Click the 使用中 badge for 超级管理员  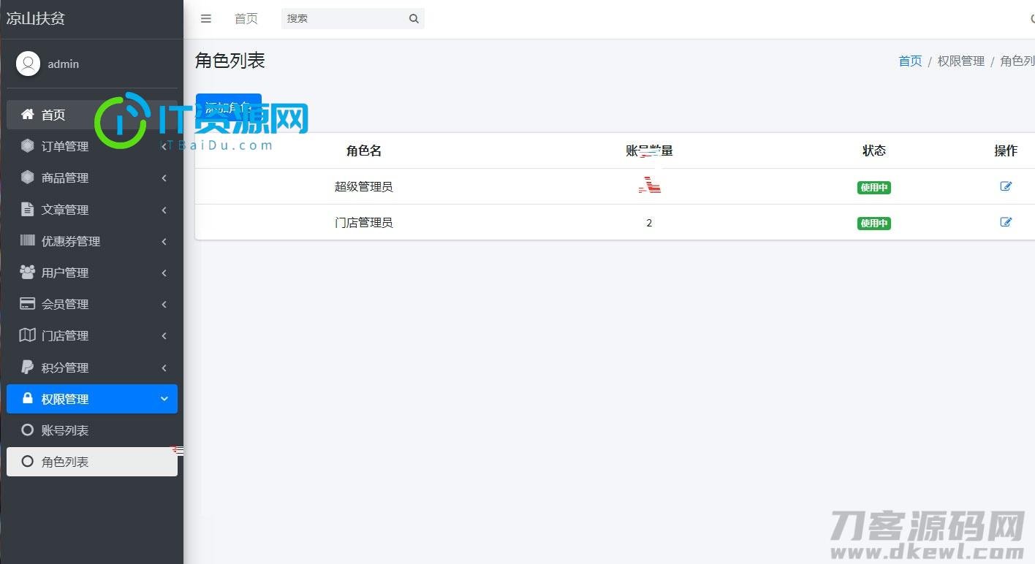point(874,187)
